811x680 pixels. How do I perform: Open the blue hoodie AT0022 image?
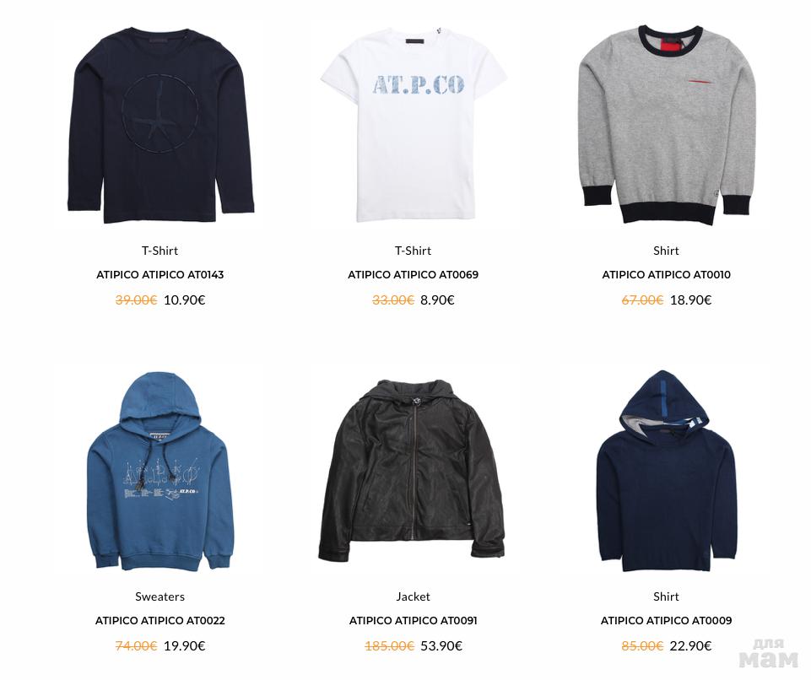pos(160,472)
